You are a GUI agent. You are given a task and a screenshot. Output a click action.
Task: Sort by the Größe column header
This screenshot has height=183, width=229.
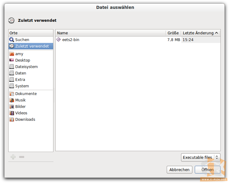coord(173,33)
